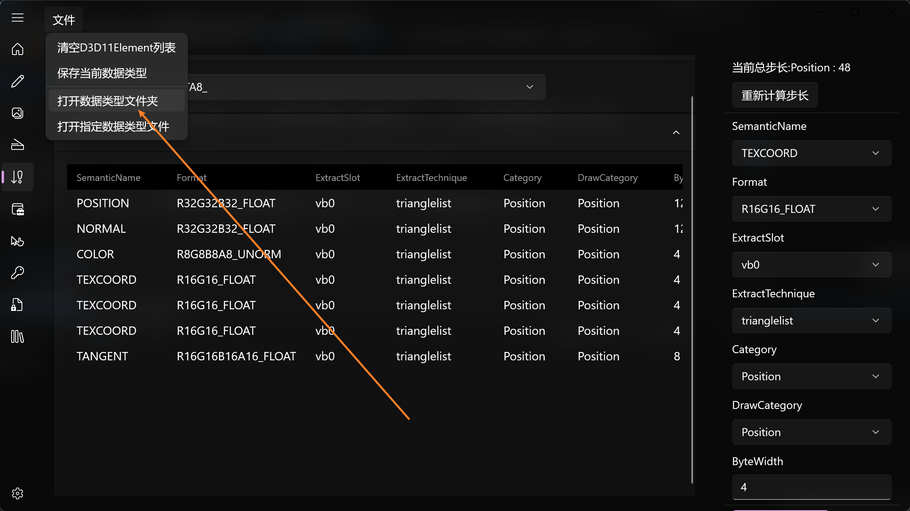Open the library books sidebar icon

18,336
